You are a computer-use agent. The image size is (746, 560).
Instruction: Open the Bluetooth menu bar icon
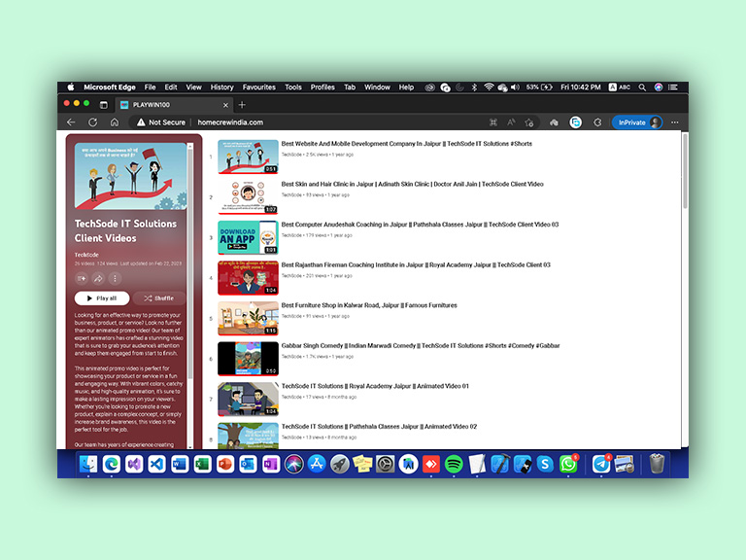pyautogui.click(x=474, y=87)
